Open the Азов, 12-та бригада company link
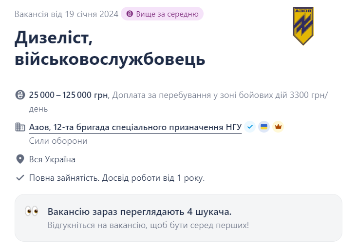The height and width of the screenshot is (250, 357). coord(135,127)
